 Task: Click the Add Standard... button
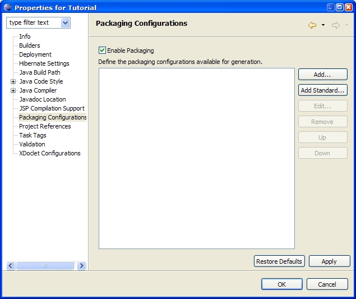[322, 90]
